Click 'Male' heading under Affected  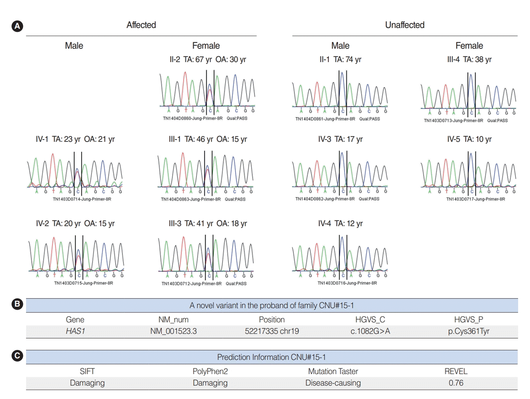coord(74,46)
